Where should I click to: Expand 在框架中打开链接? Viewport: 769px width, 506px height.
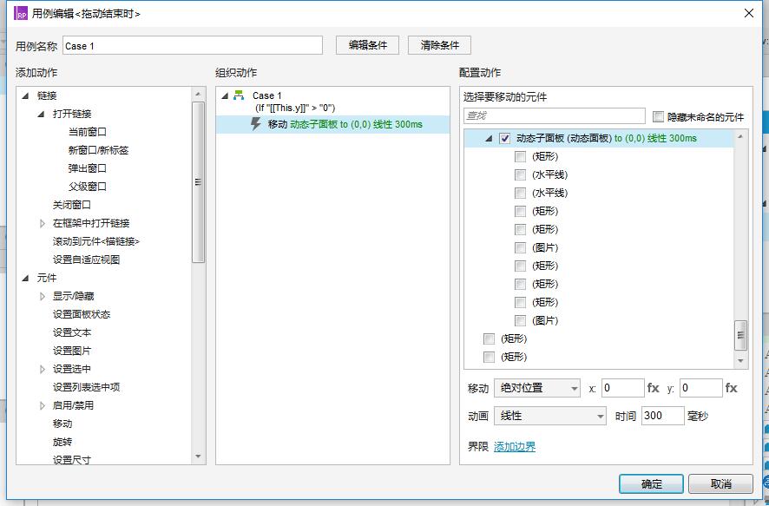click(43, 224)
